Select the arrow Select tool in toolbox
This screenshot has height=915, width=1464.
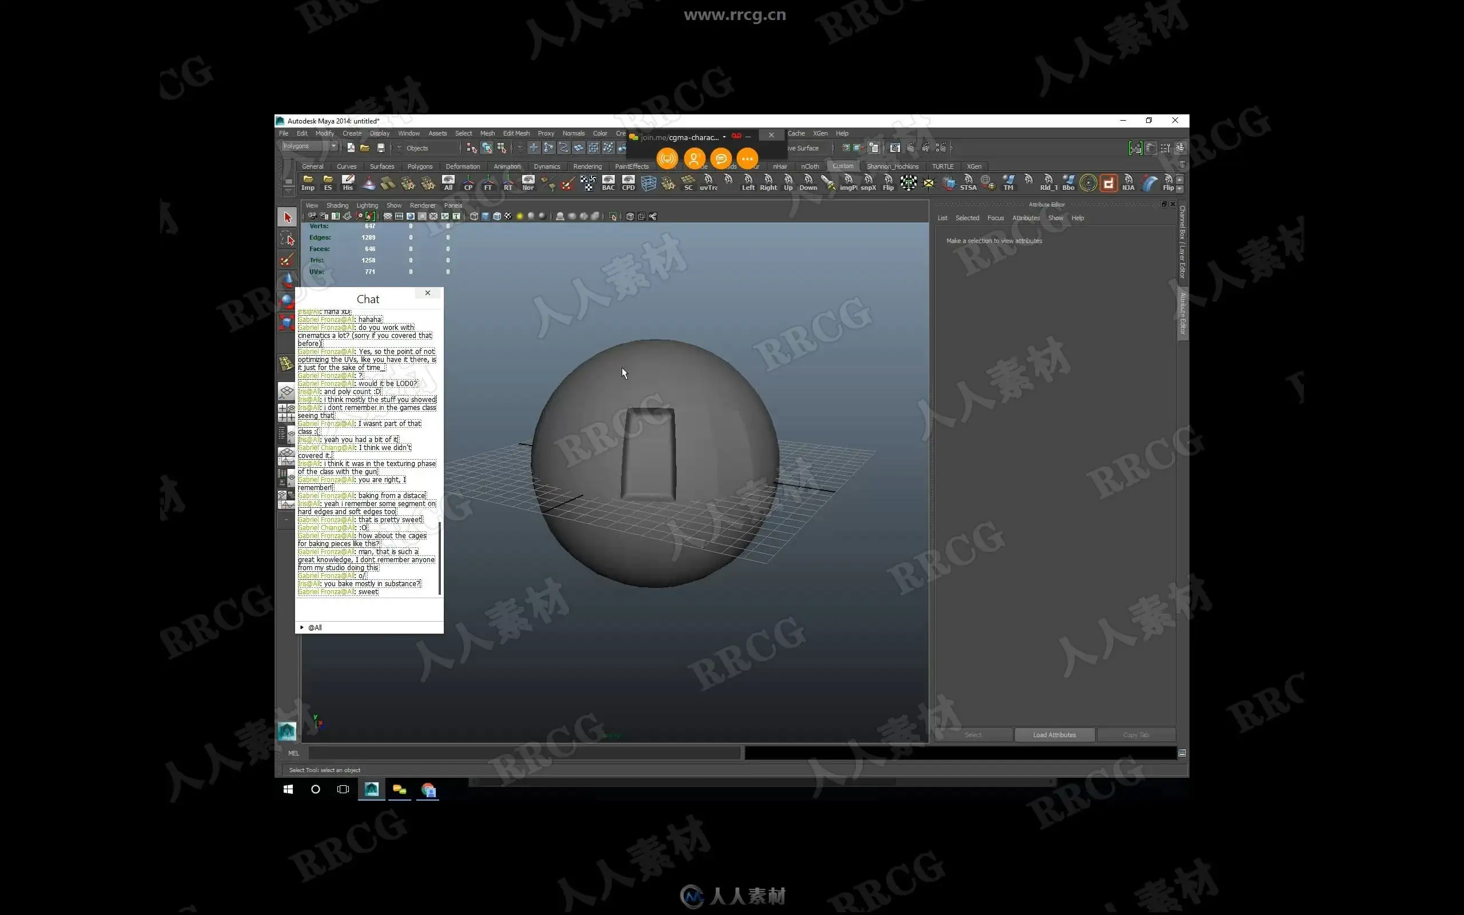pyautogui.click(x=287, y=217)
